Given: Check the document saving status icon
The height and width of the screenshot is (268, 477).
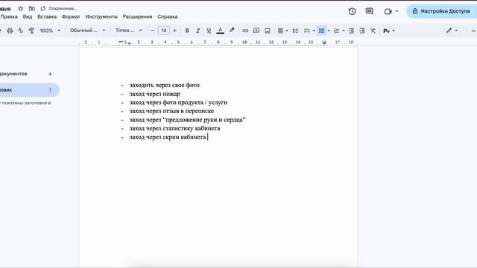Looking at the screenshot, I should tap(43, 8).
